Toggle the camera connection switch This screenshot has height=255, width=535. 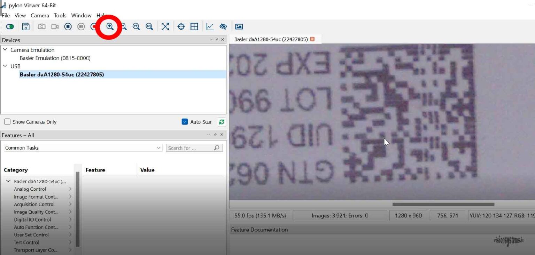10,26
